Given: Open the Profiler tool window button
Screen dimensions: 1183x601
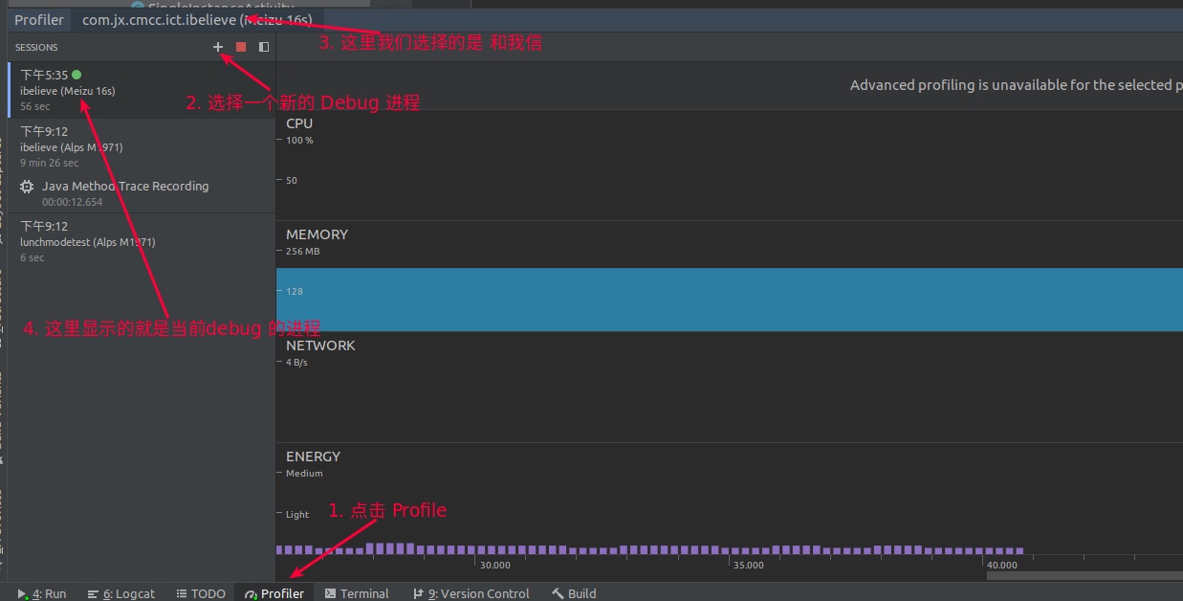Looking at the screenshot, I should (x=274, y=593).
